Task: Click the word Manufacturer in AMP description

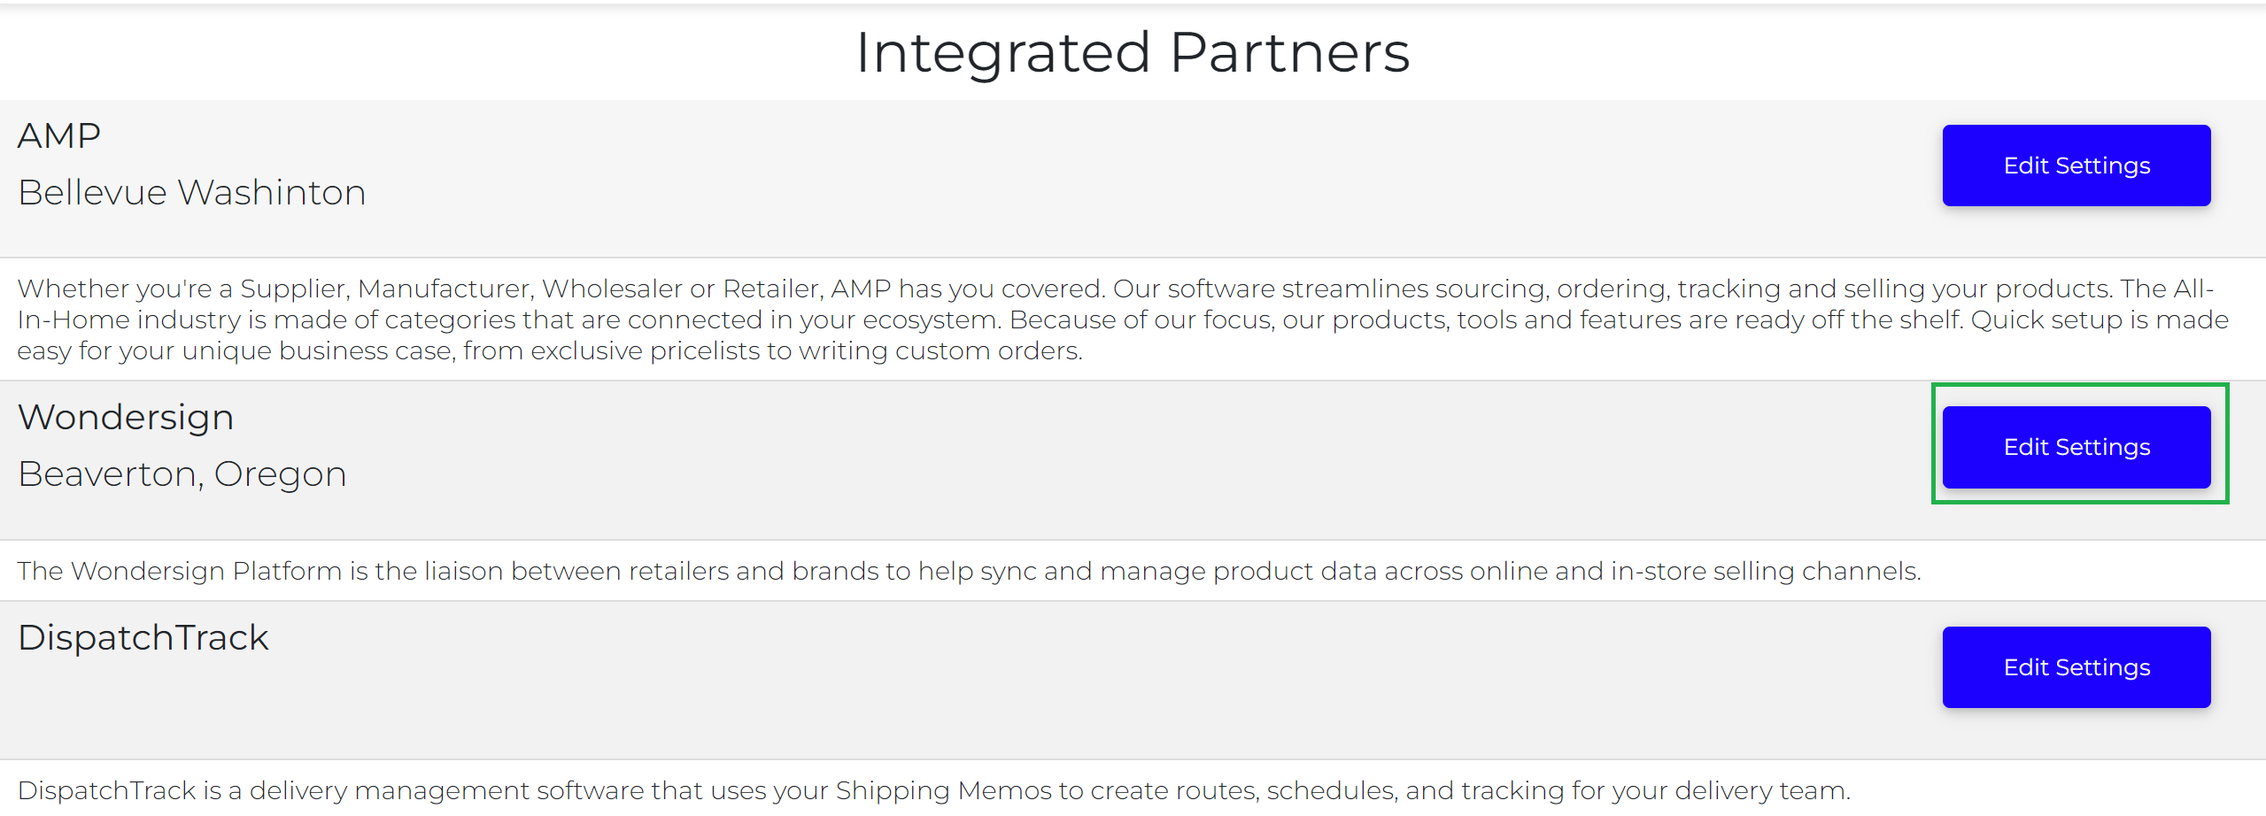Action: pyautogui.click(x=445, y=289)
